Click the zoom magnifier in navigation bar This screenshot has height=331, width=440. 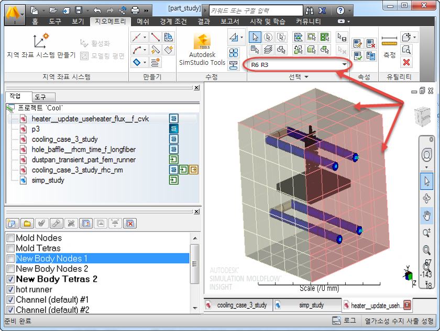[x=426, y=250]
